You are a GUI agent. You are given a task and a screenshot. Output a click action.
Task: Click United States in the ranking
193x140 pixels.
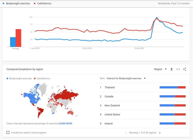coord(112,114)
